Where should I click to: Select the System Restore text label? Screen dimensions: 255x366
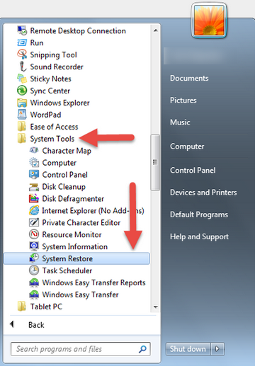[x=67, y=258]
